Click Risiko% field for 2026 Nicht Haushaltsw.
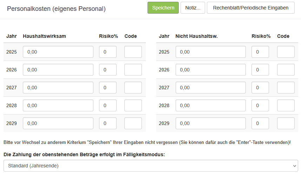Screen dimensions: 301x173 260,70
